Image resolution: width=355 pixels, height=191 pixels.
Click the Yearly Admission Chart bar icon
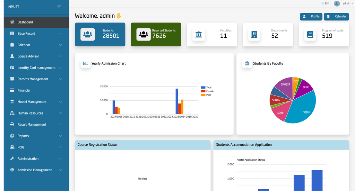[x=85, y=63]
